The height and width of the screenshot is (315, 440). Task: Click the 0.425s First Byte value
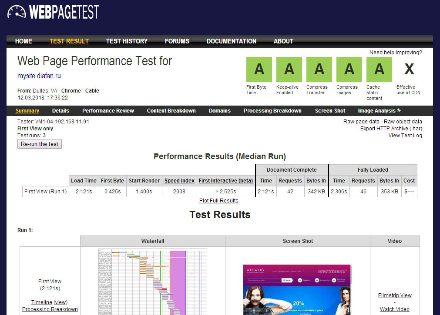[x=113, y=192]
